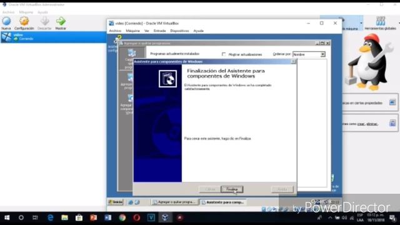Click the clock and date in the taskbar
Viewport: 400px width, 225px height.
(376, 217)
